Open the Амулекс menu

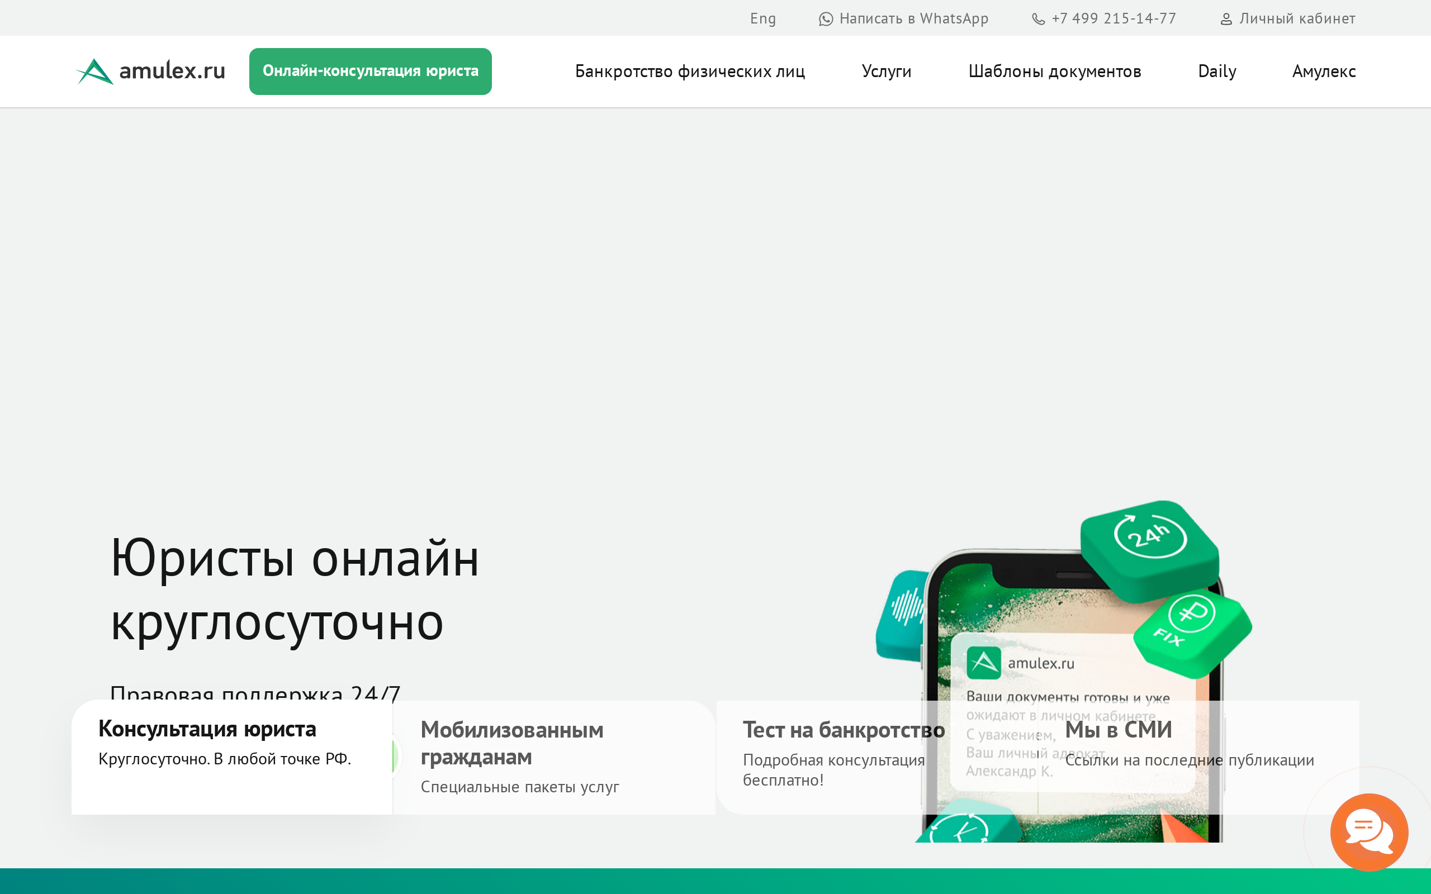coord(1324,72)
